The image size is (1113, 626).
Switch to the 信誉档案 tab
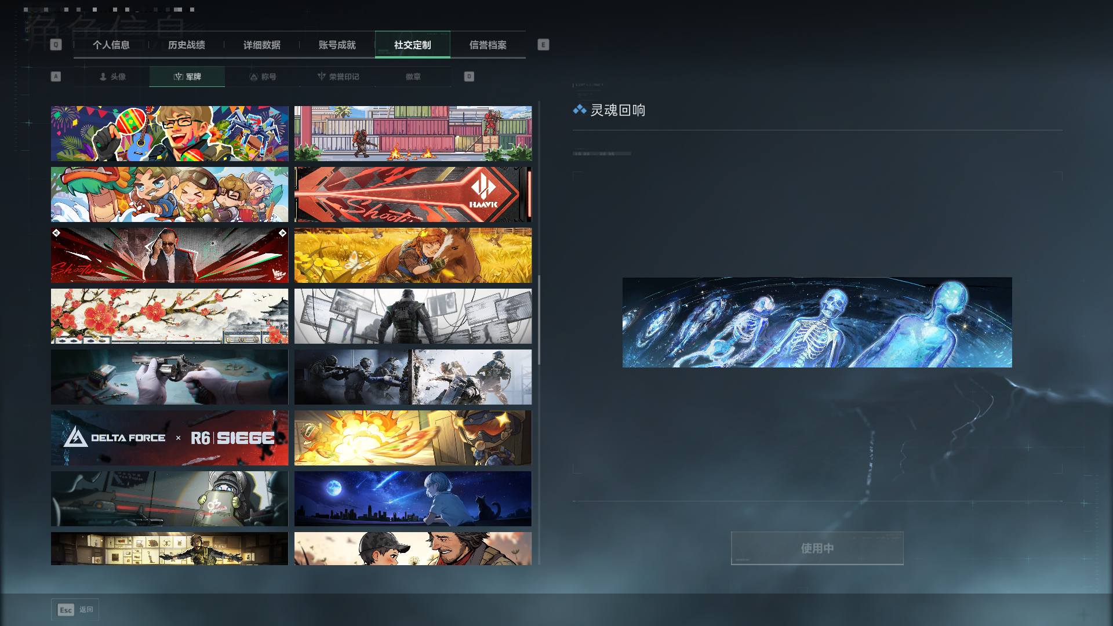pos(488,45)
